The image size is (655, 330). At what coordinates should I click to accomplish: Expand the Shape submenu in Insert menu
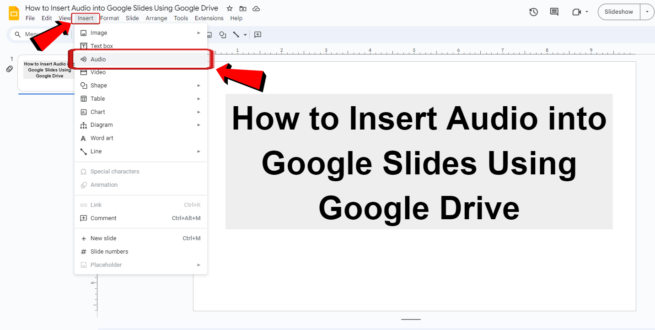tap(198, 85)
